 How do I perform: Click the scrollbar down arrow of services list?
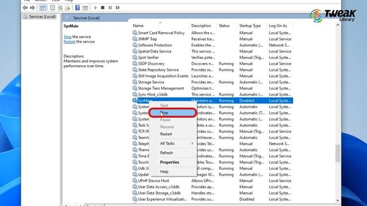point(338,200)
